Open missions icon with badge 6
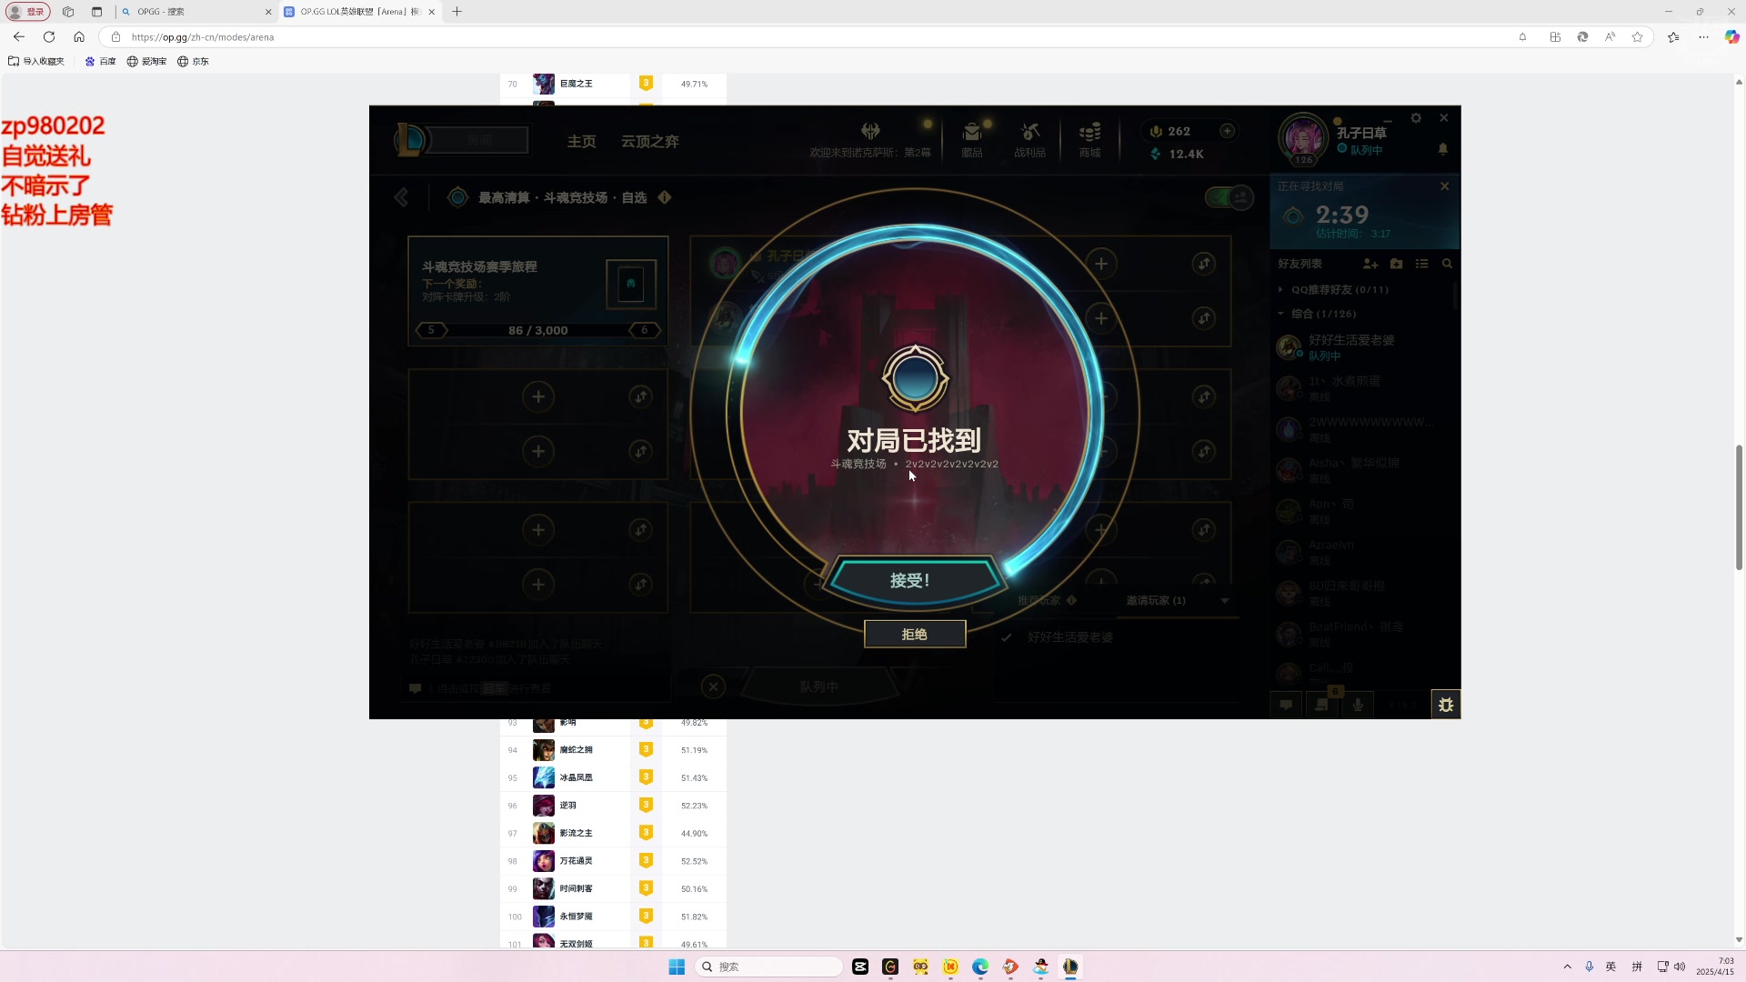Image resolution: width=1746 pixels, height=982 pixels. [x=1322, y=705]
